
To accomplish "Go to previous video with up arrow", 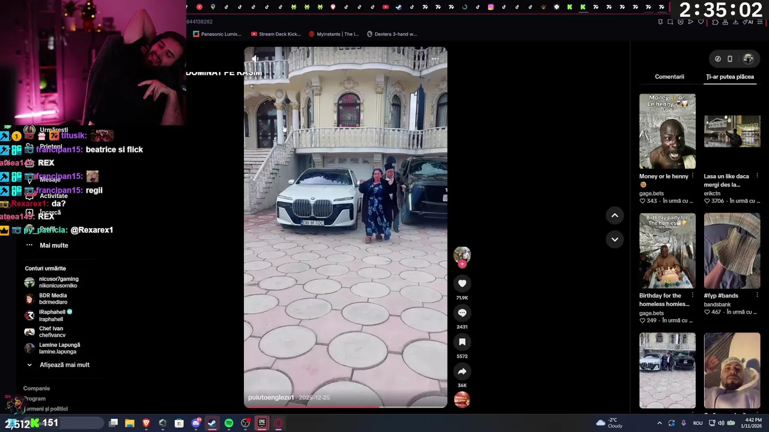I will (x=615, y=215).
